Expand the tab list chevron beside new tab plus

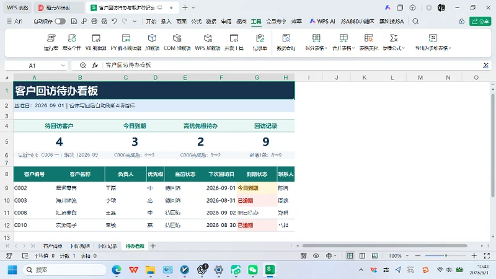193,7
